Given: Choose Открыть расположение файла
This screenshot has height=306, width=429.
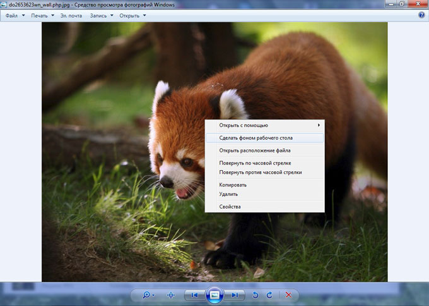Looking at the screenshot, I should [x=264, y=150].
